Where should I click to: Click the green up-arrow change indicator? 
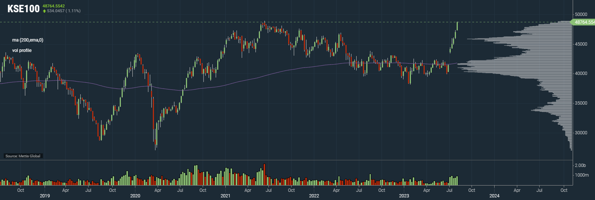click(45, 11)
